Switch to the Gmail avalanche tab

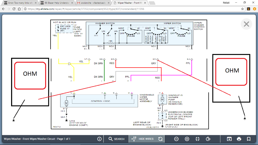coord(92,3)
